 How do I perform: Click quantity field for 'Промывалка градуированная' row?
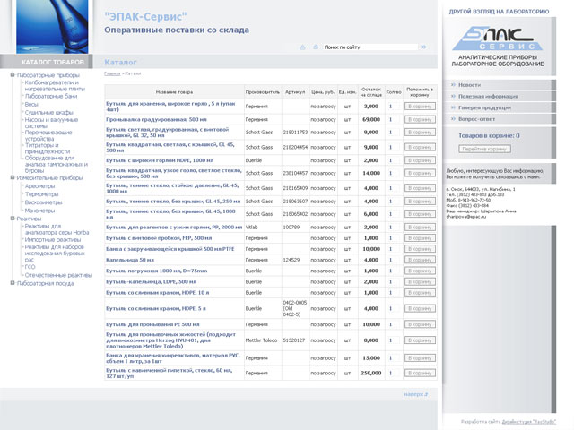(394, 119)
